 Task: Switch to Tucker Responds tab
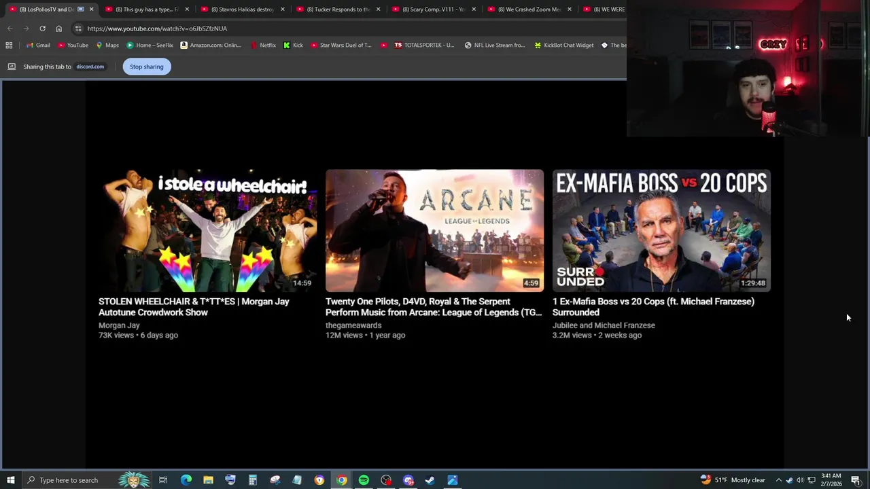[333, 10]
